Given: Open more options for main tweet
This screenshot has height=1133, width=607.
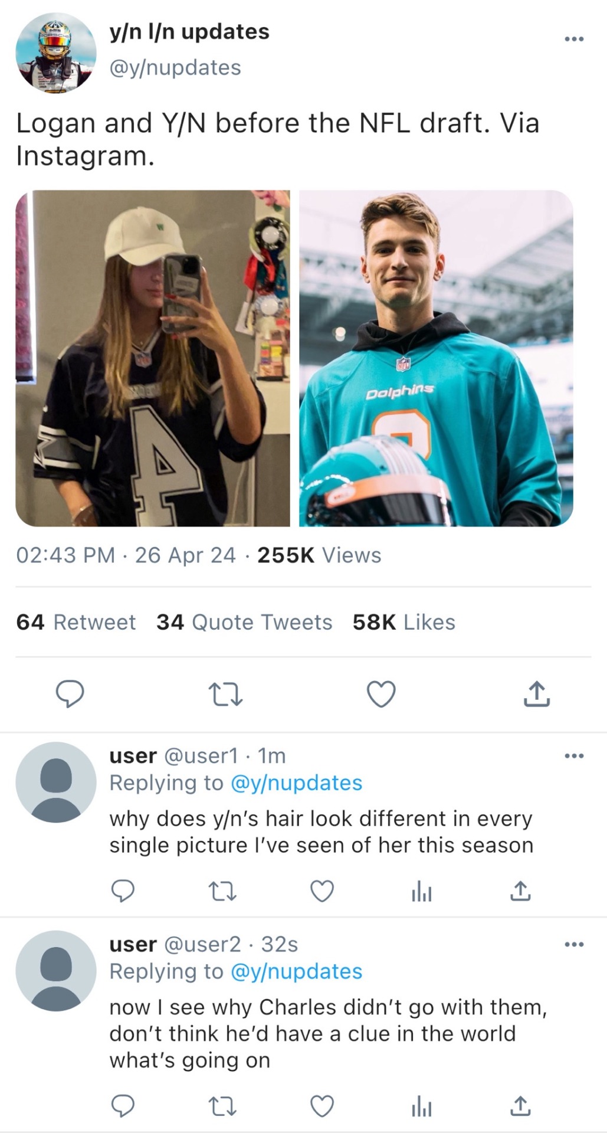Looking at the screenshot, I should pyautogui.click(x=573, y=39).
